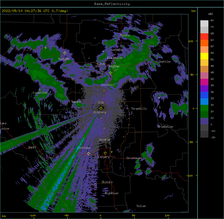
Task: Click the yellow marker below Cochrane
Action: pos(88,153)
